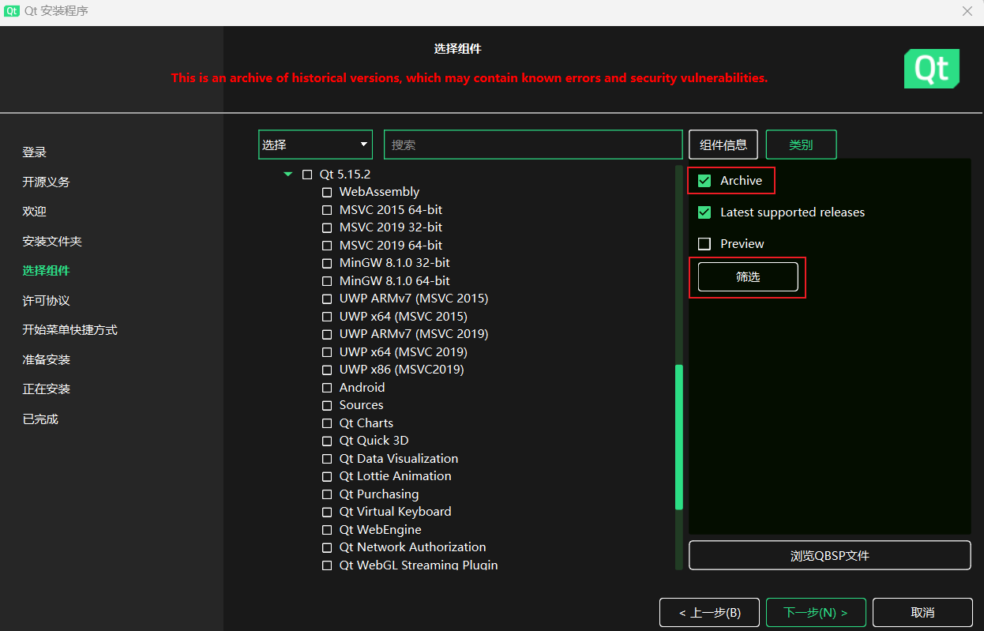Check MSVC 2015 64-bit component

point(327,210)
